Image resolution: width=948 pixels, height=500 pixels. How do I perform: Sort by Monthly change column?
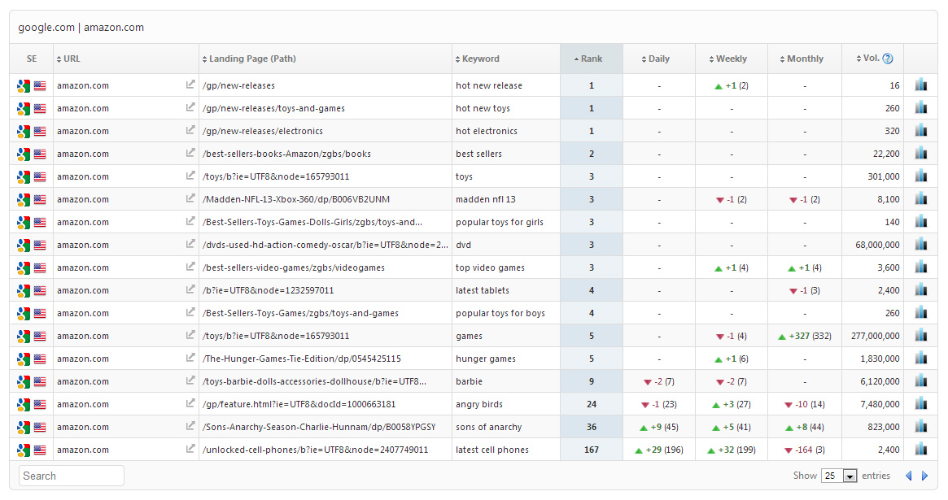click(805, 59)
